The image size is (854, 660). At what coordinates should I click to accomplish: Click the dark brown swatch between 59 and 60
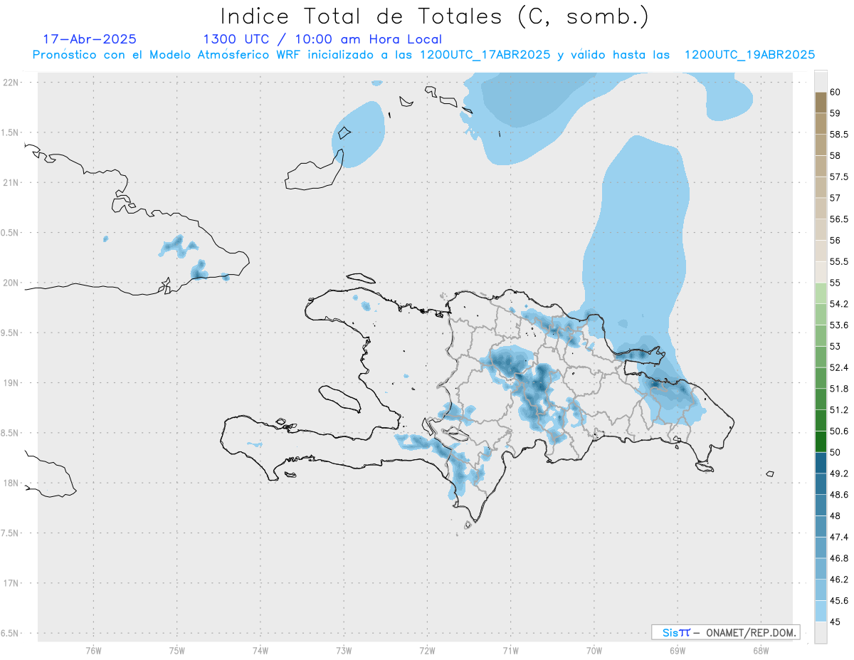821,102
